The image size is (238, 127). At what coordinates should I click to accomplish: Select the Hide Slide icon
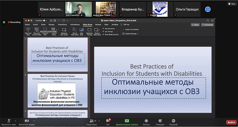point(81,30)
